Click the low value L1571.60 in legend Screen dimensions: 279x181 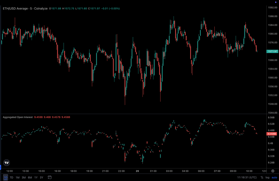click(81, 8)
